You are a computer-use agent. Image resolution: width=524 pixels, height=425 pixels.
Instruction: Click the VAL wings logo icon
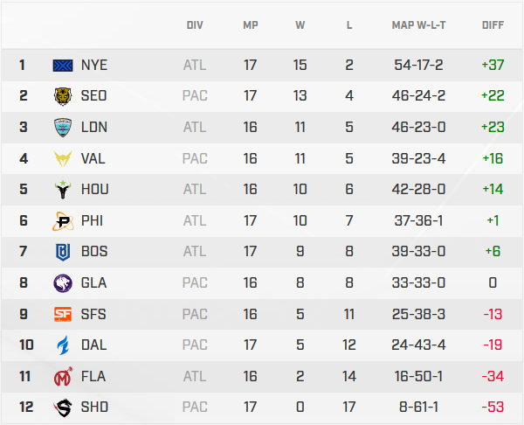click(x=64, y=158)
